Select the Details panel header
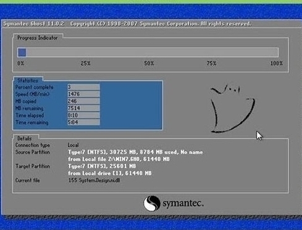The image size is (302, 230). (x=25, y=138)
